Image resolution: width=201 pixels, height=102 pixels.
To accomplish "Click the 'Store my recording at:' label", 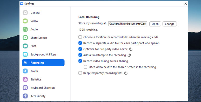I will [92, 23].
